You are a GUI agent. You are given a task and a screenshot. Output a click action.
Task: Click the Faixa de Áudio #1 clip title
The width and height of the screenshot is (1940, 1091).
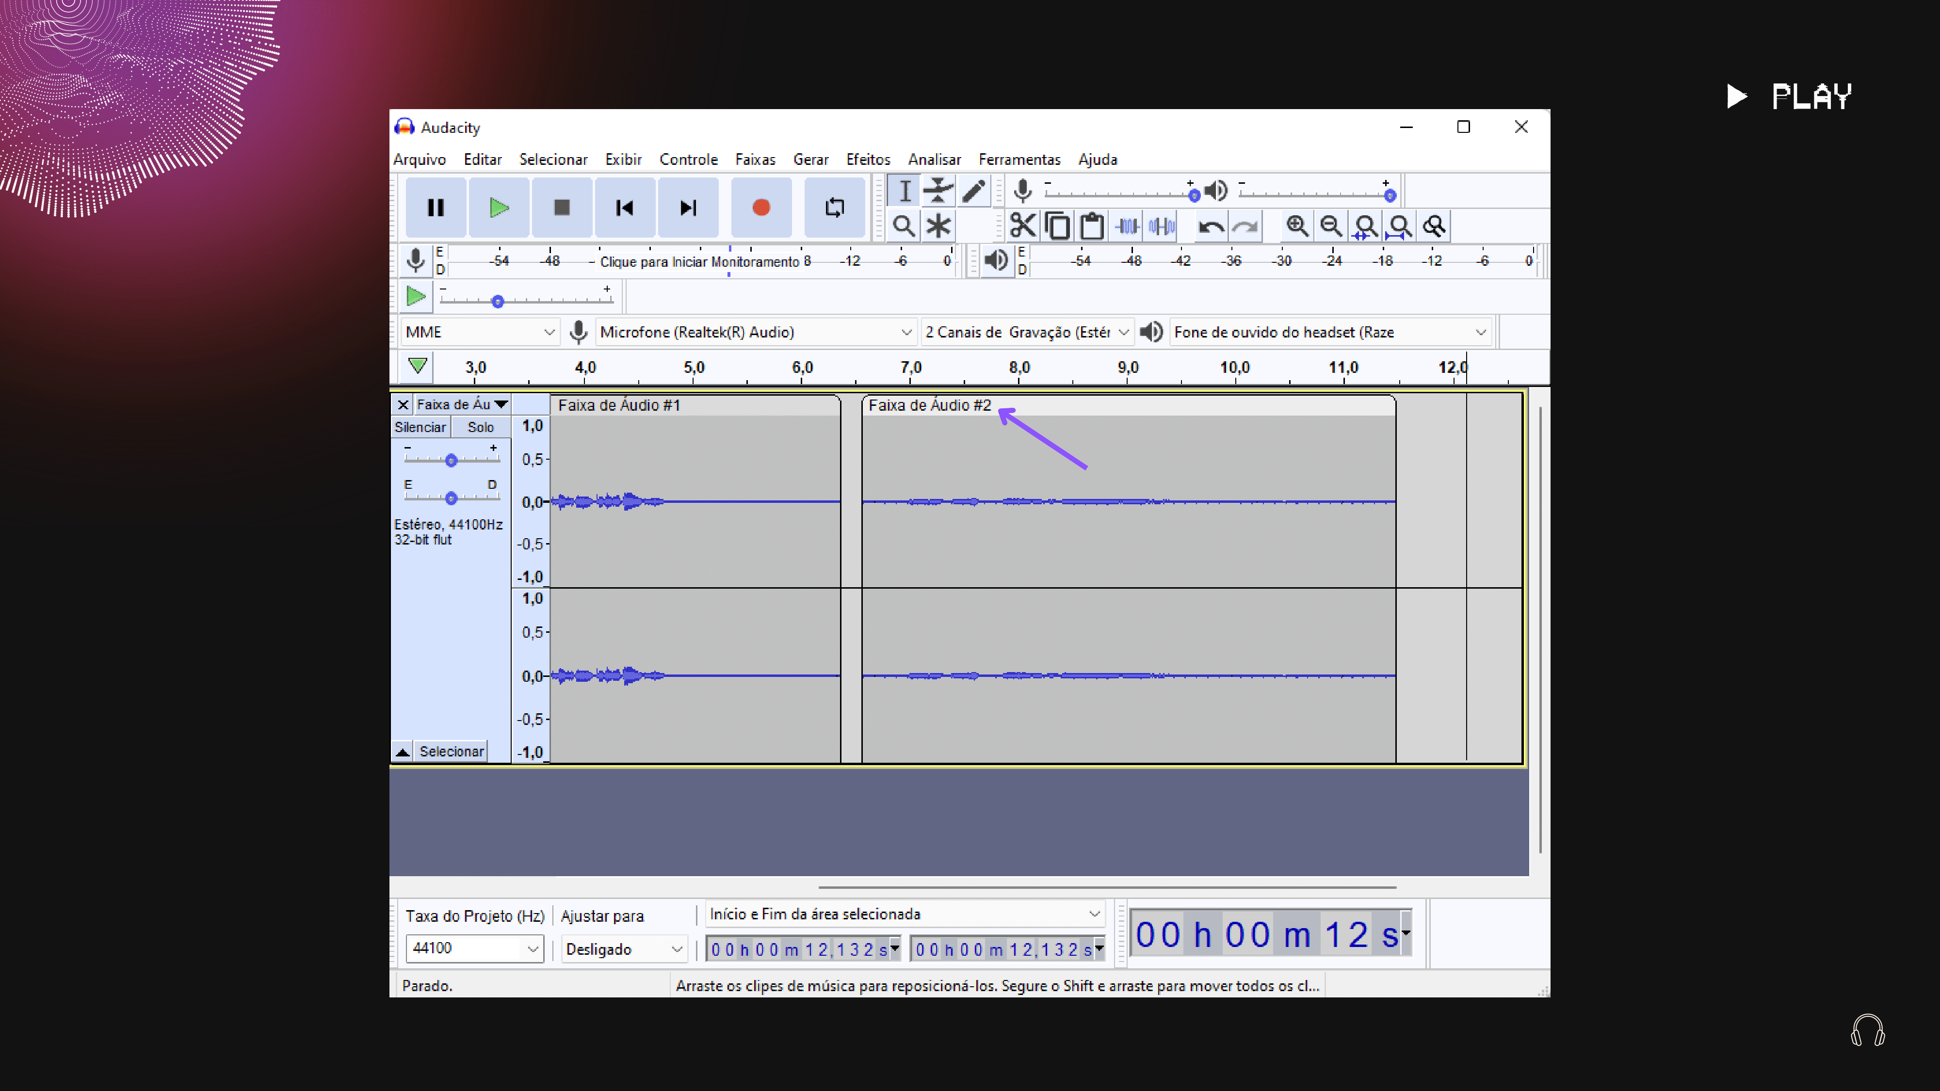tap(619, 405)
